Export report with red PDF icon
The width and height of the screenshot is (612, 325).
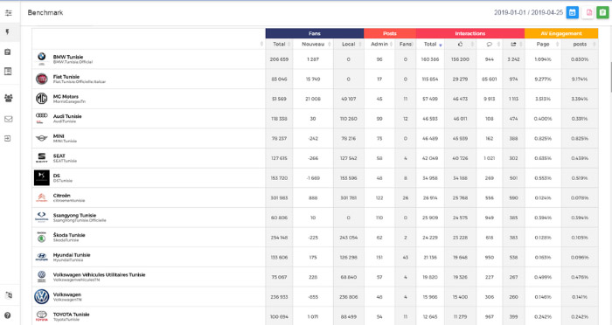pyautogui.click(x=589, y=12)
